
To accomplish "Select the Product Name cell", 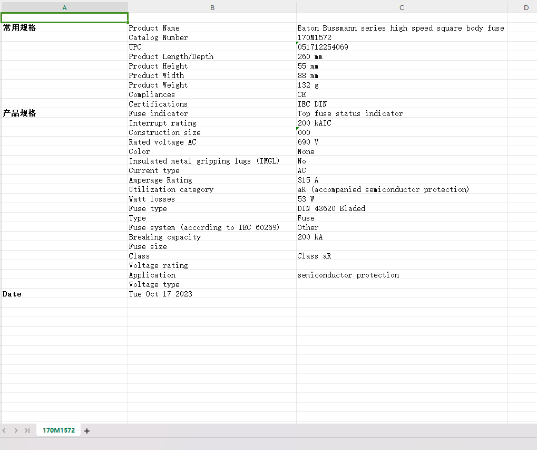I will click(x=212, y=28).
